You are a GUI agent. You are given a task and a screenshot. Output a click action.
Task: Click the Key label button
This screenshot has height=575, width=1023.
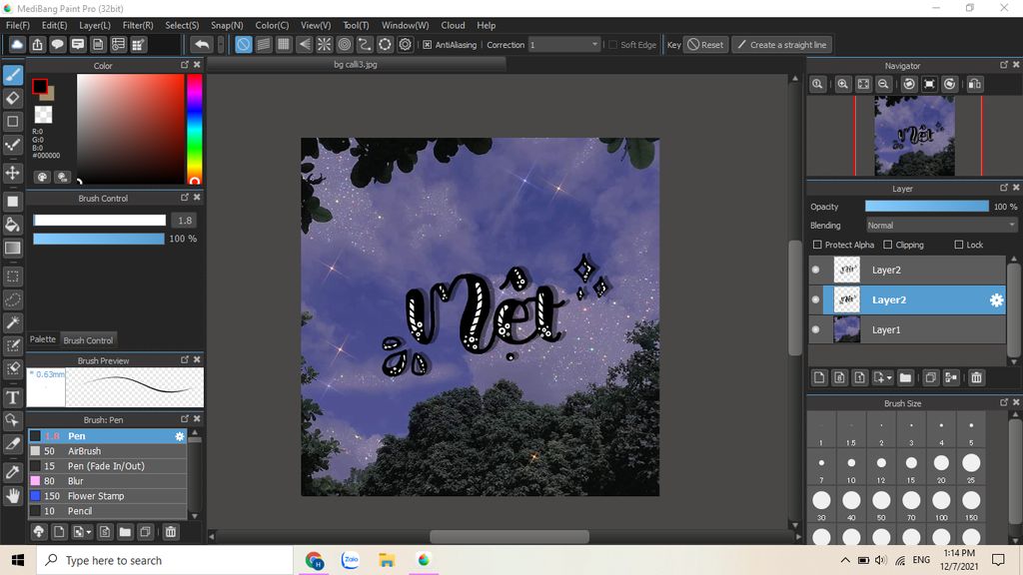(673, 45)
